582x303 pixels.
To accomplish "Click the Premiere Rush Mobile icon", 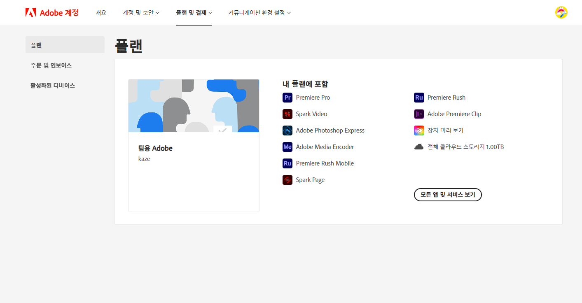I will (x=287, y=163).
